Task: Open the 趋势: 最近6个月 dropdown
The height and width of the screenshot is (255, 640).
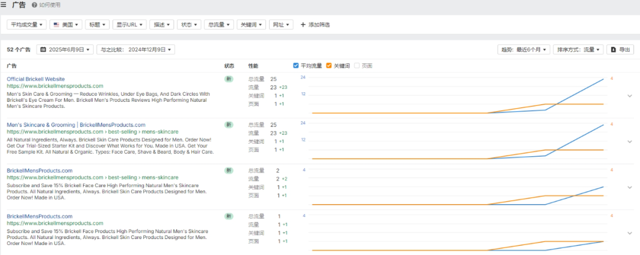Action: pyautogui.click(x=524, y=50)
